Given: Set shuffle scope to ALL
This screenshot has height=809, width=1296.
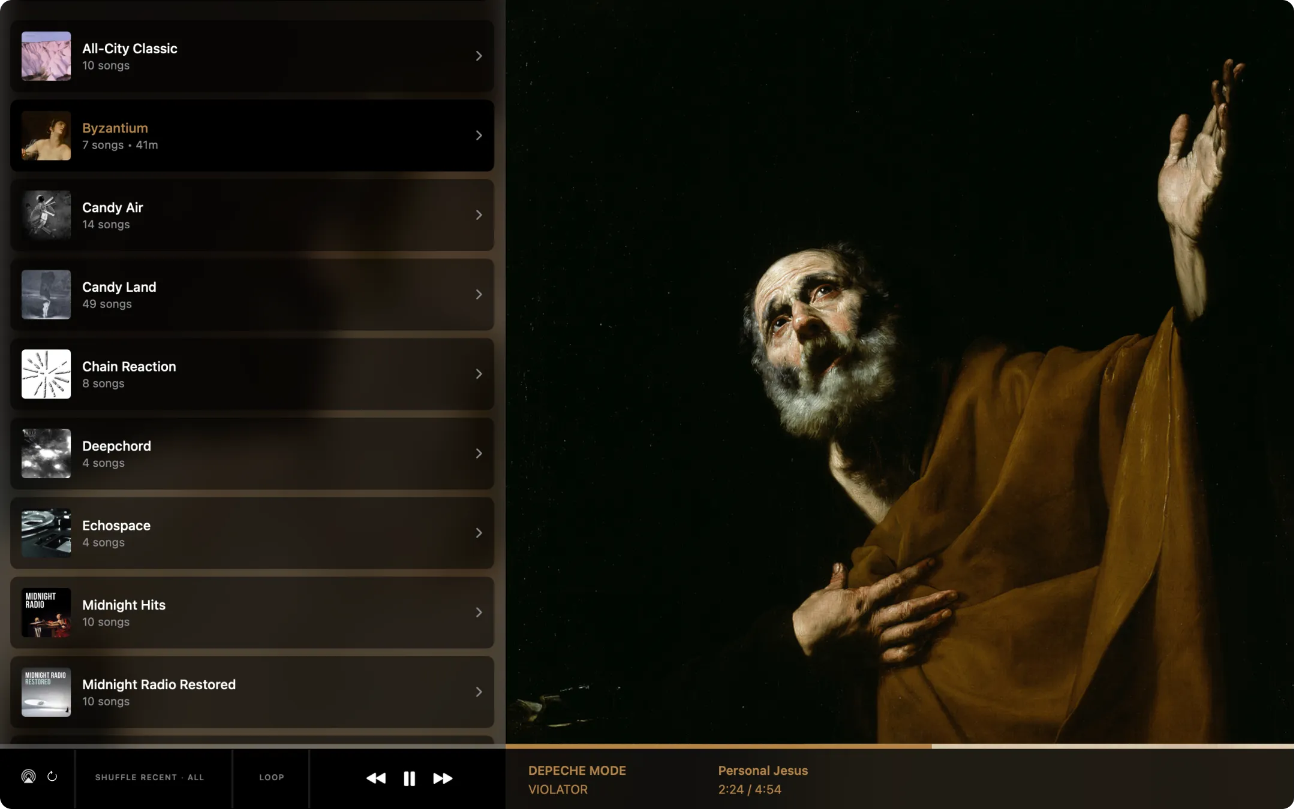Looking at the screenshot, I should click(196, 777).
